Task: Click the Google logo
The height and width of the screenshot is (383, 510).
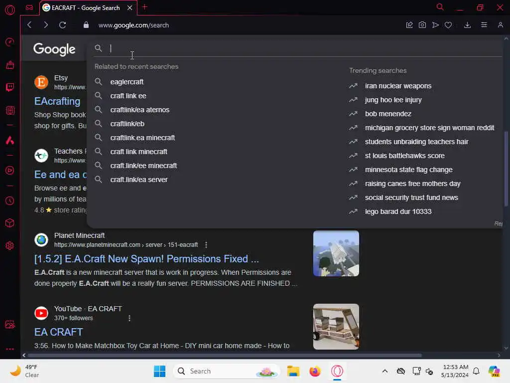Action: (54, 49)
